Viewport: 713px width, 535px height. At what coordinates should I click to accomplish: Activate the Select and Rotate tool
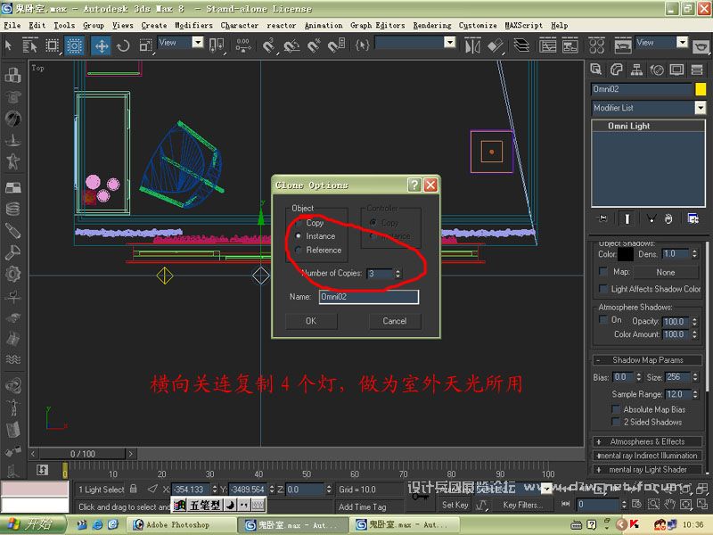tap(123, 45)
